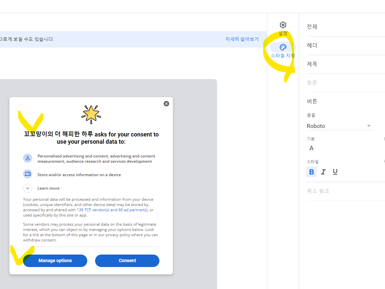Toggle underline text styling

335,172
